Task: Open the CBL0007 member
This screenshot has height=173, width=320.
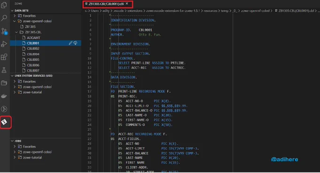Action: [33, 70]
